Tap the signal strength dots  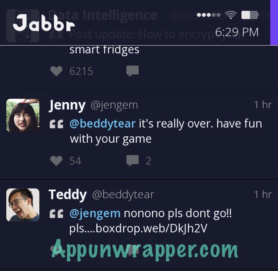point(209,15)
